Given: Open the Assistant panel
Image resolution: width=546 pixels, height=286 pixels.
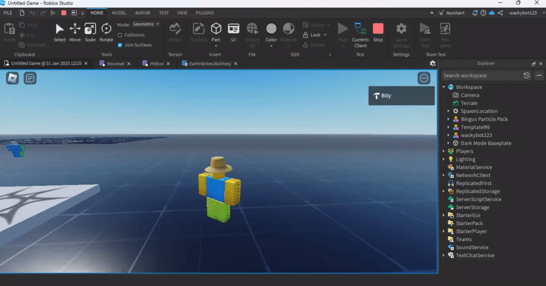Looking at the screenshot, I should pyautogui.click(x=452, y=13).
